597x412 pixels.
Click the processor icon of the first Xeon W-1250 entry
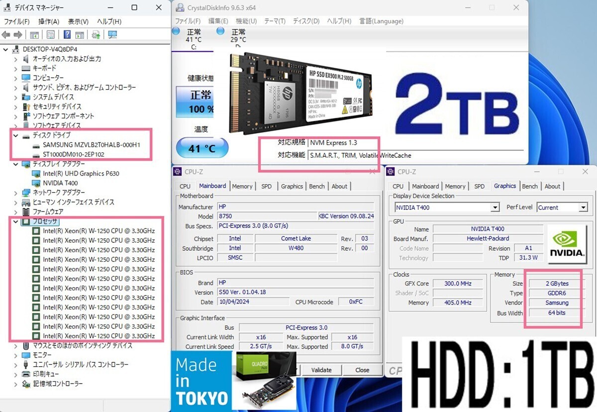pos(36,231)
